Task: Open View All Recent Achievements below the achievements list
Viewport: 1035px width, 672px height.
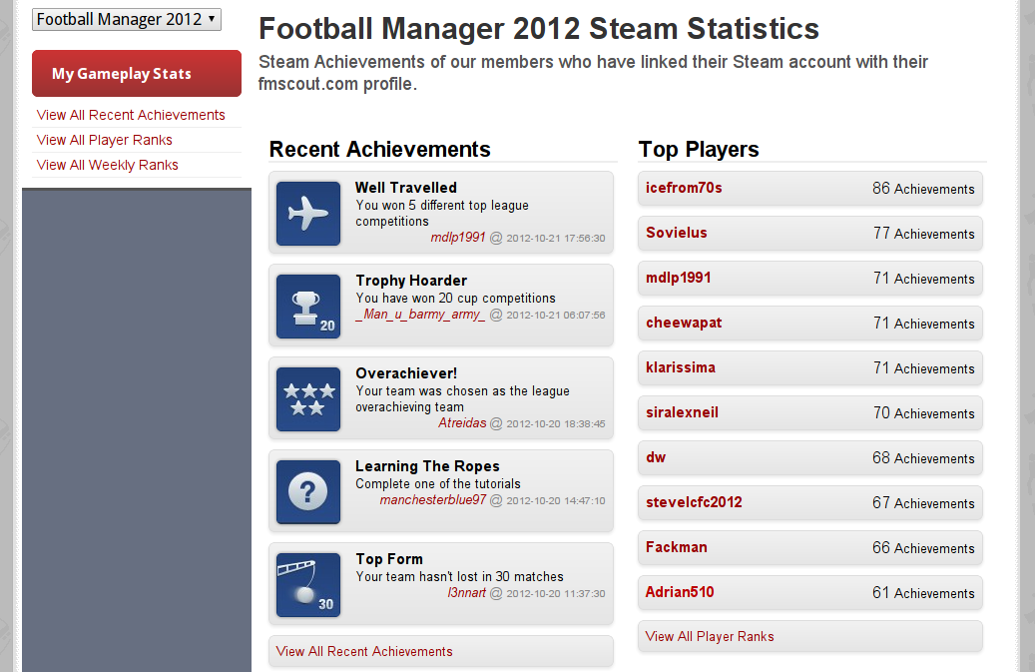Action: point(364,652)
